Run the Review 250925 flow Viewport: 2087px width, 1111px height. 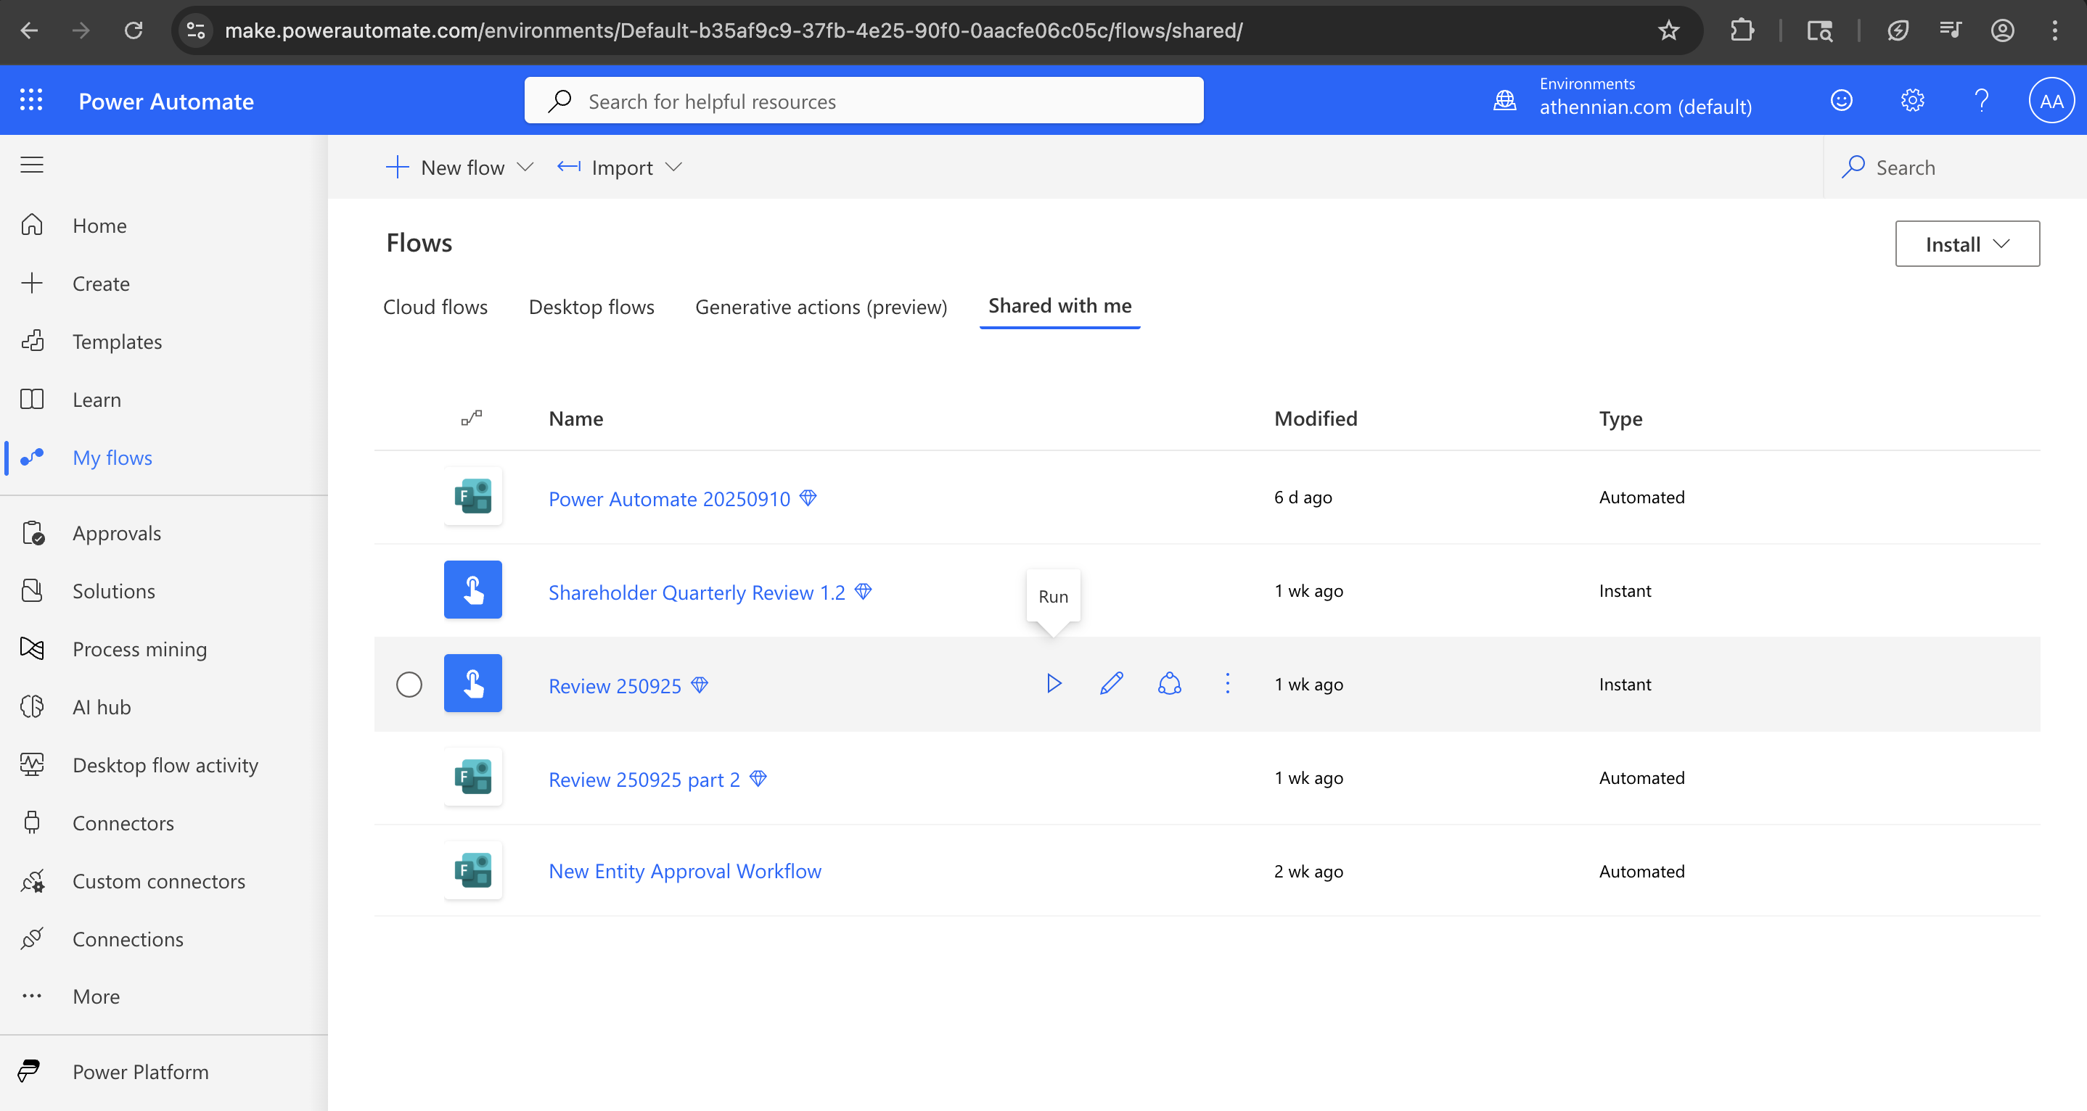pyautogui.click(x=1053, y=685)
